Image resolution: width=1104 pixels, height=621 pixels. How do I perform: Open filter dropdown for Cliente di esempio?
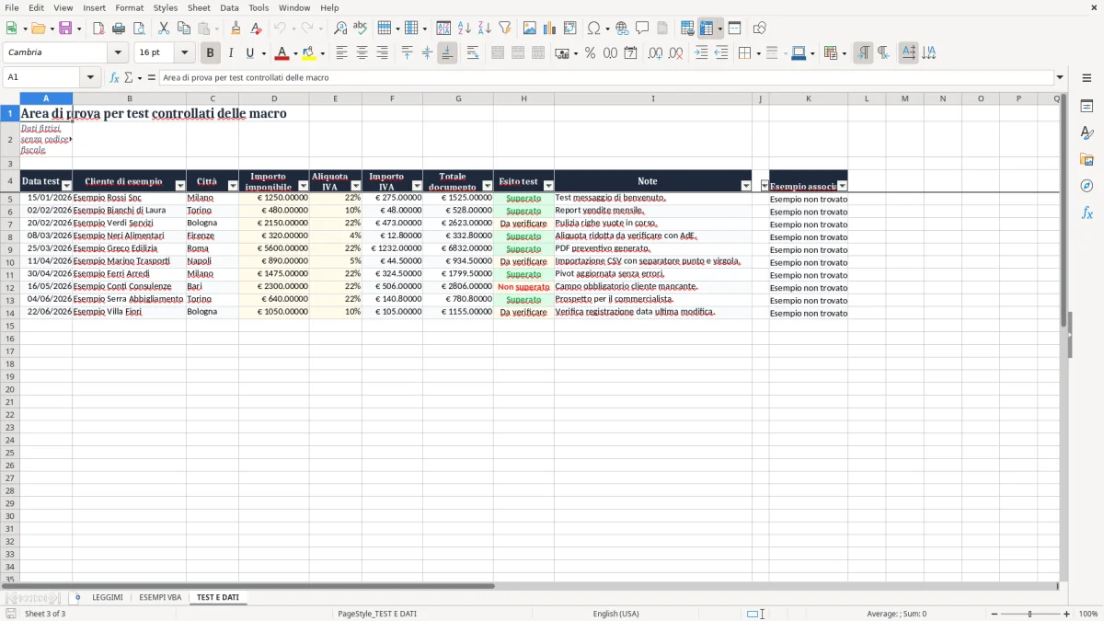click(x=180, y=186)
